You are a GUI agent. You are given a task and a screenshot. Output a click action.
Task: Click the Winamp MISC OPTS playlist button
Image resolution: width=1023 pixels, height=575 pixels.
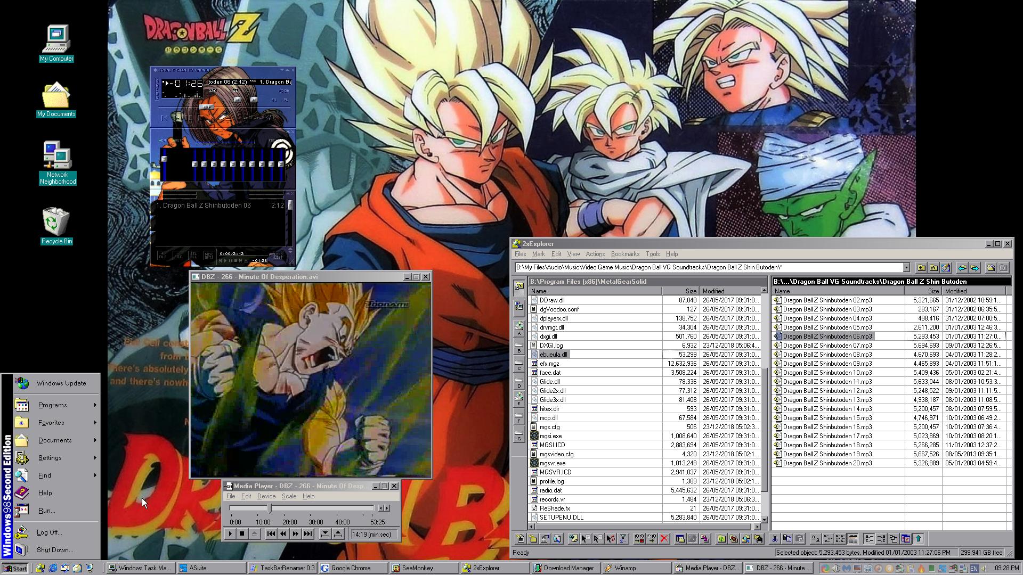click(209, 256)
